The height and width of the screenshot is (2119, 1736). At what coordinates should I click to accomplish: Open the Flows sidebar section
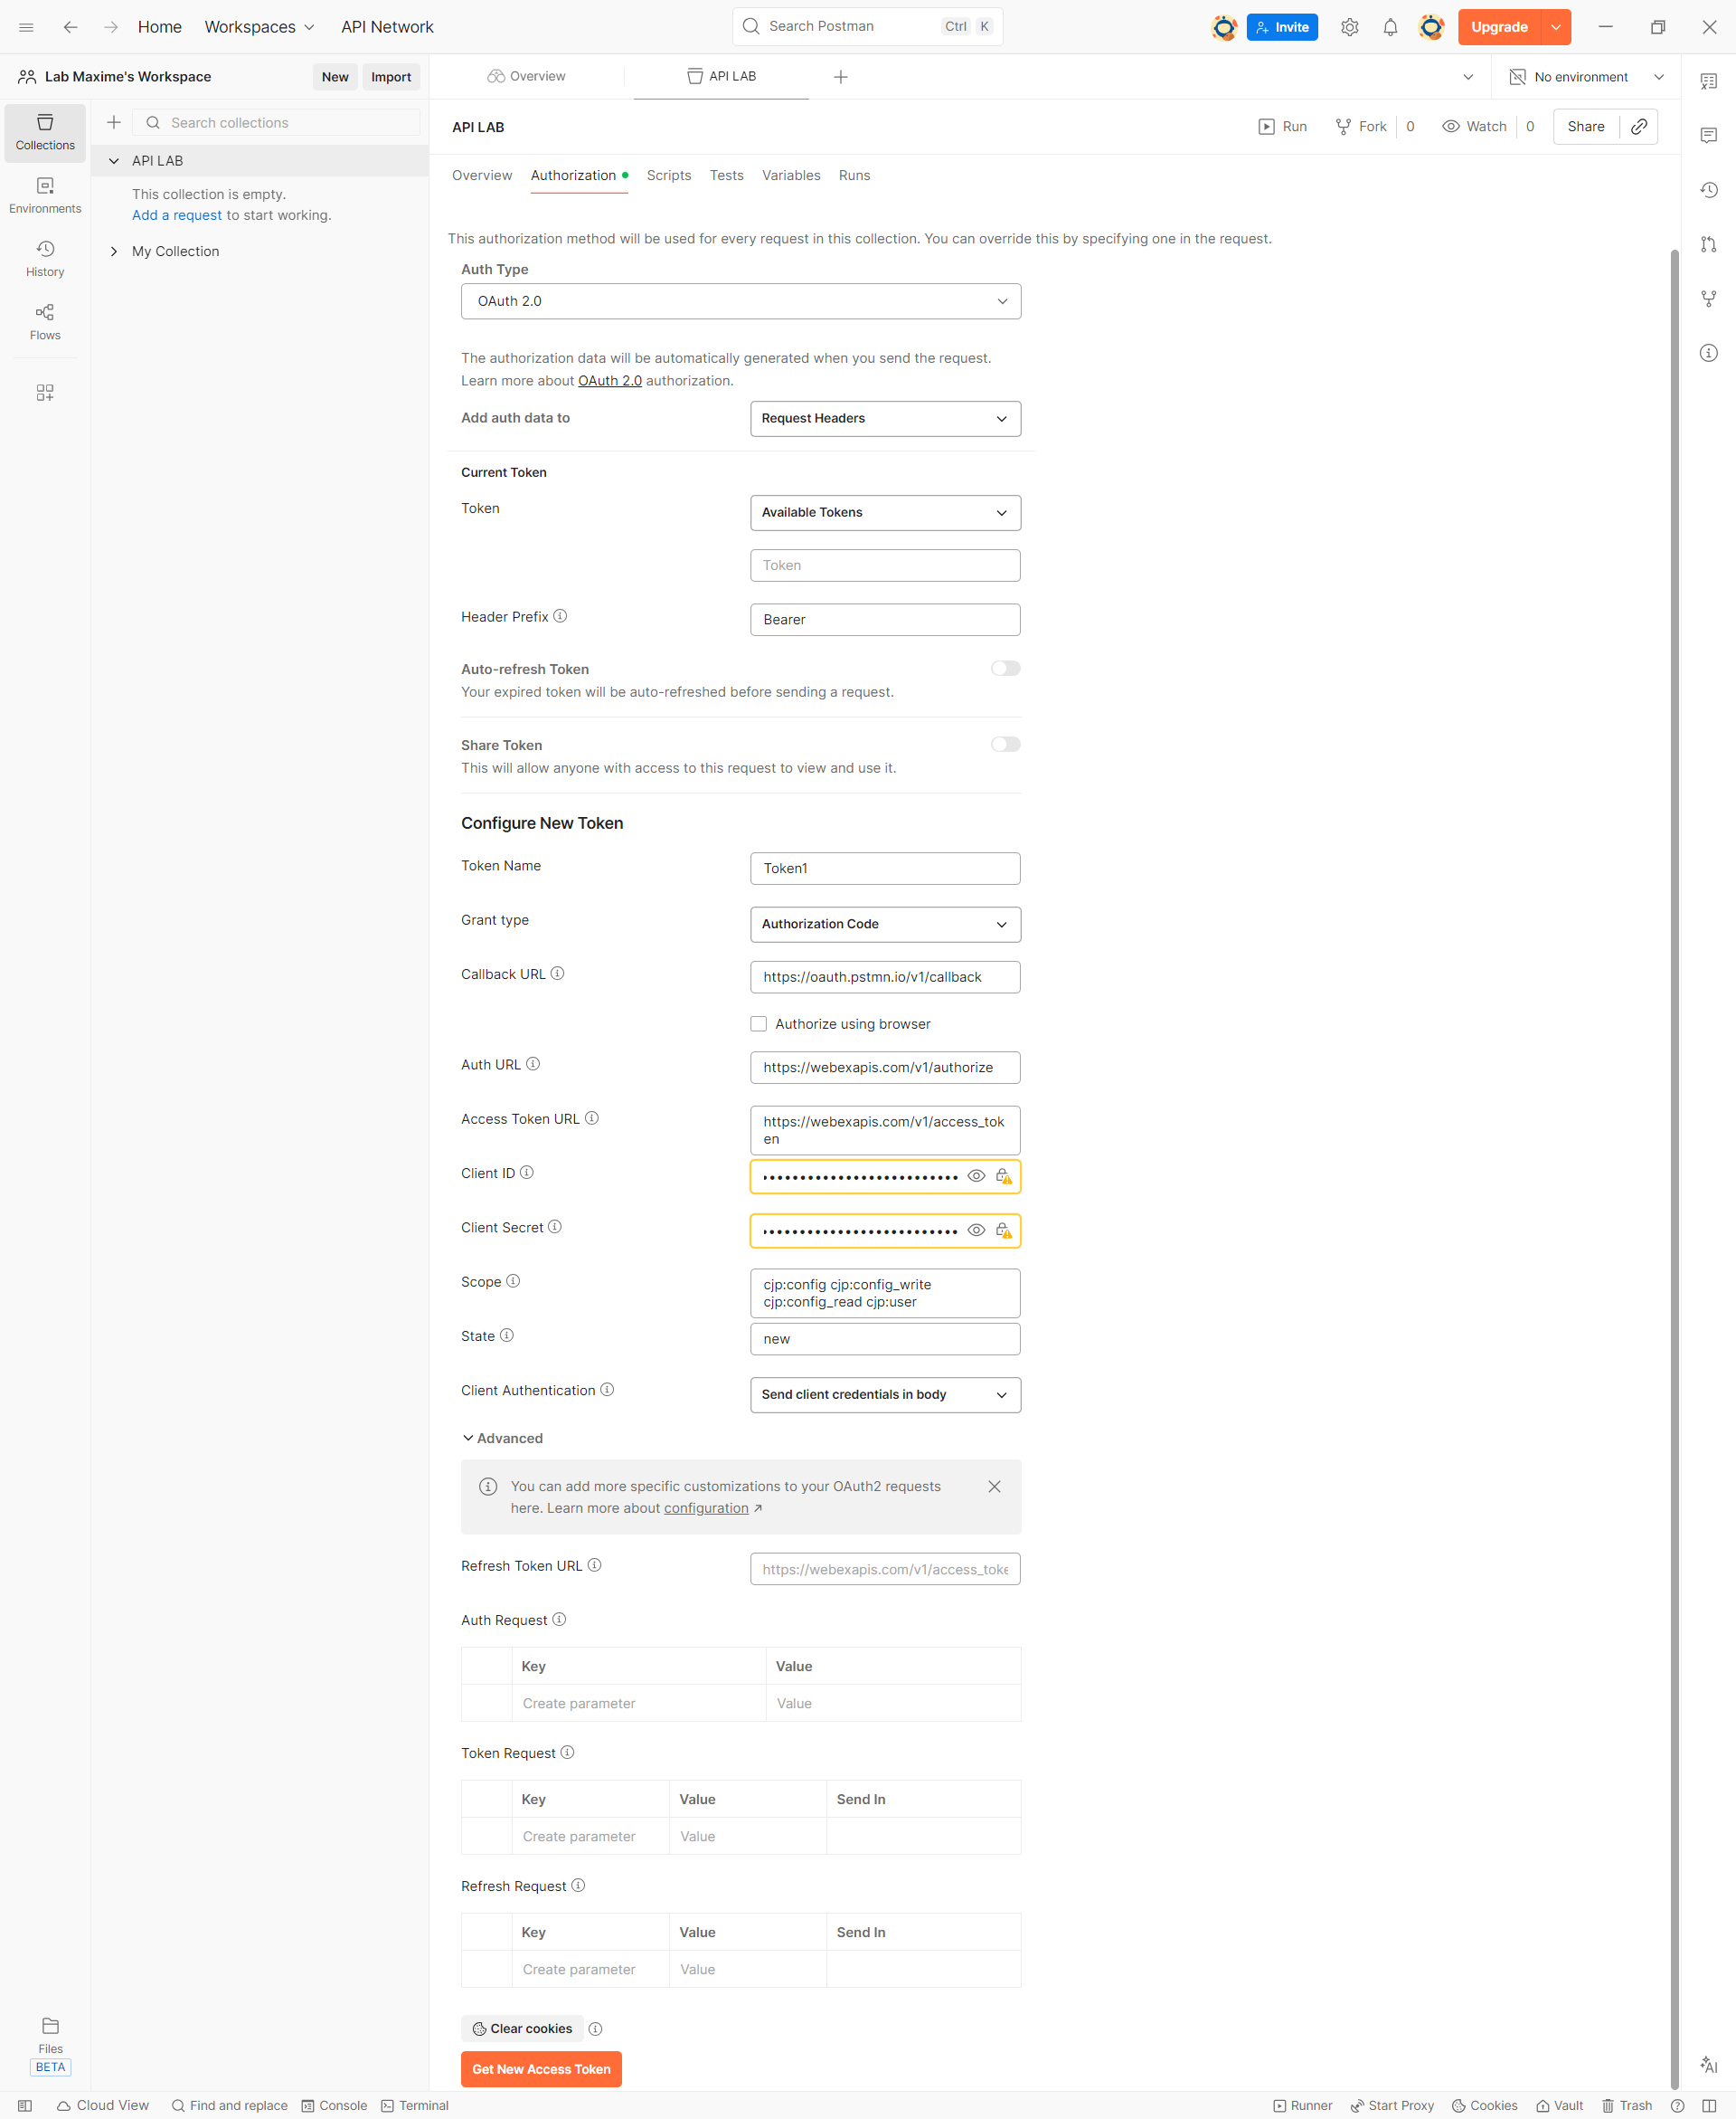45,321
